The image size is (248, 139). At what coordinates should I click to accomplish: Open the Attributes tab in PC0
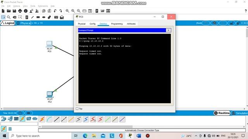coord(131,24)
